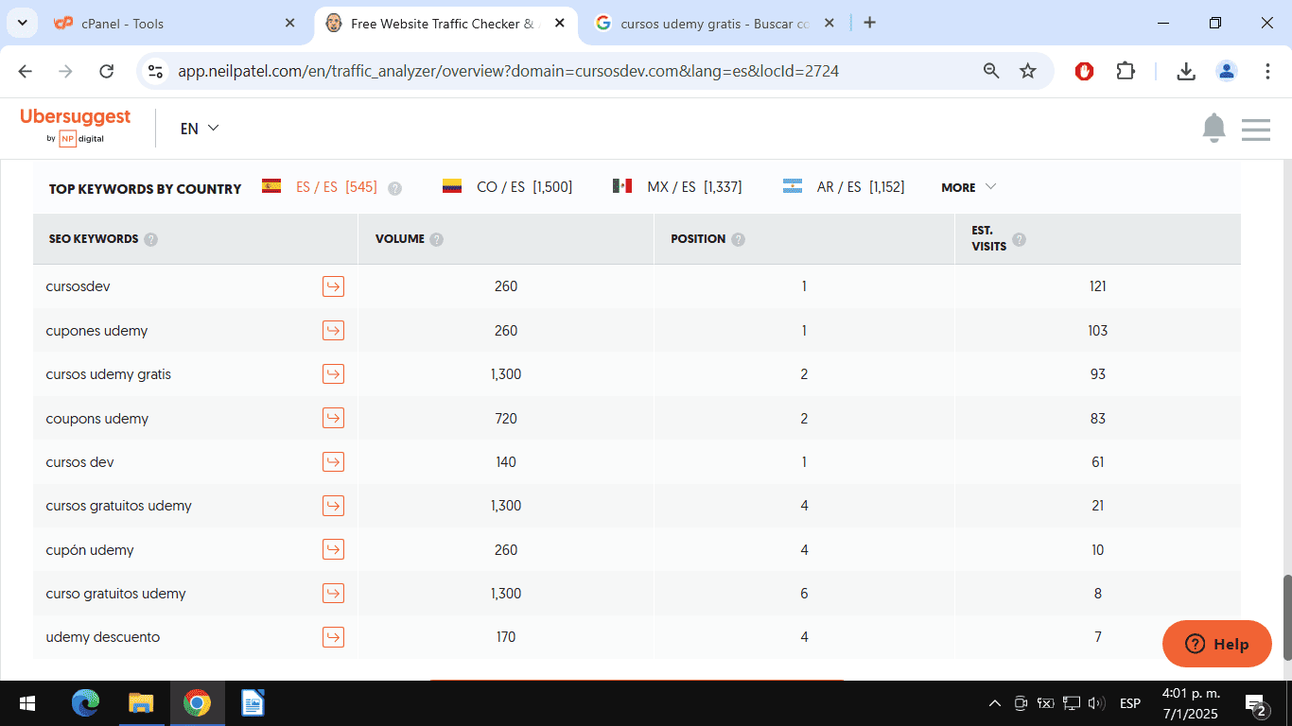Viewport: 1292px width, 726px height.
Task: Click the 'cursos udemy gratis' keyword text
Action: [109, 374]
